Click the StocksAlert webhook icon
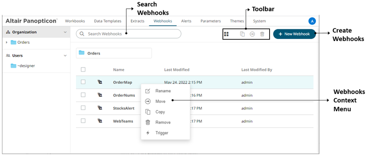The height and width of the screenshot is (155, 366). click(100, 108)
